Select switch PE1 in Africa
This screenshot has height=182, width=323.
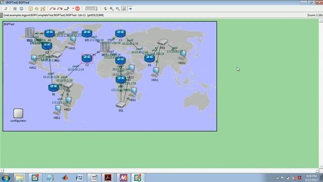121,105
